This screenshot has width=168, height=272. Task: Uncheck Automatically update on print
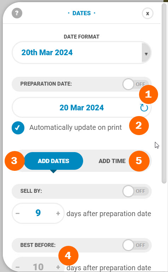(x=18, y=128)
